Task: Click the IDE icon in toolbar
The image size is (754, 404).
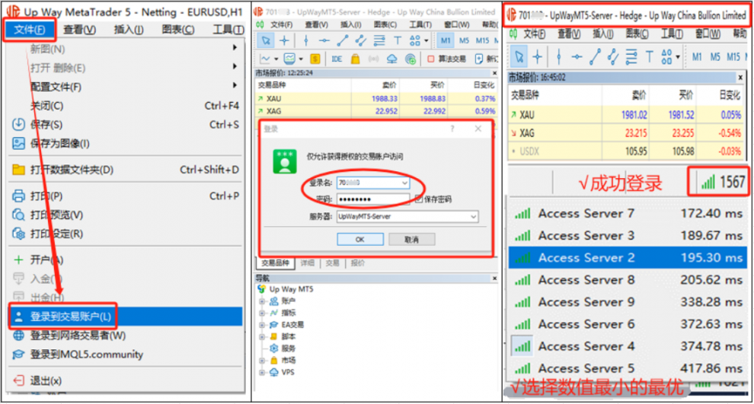Action: click(x=337, y=59)
